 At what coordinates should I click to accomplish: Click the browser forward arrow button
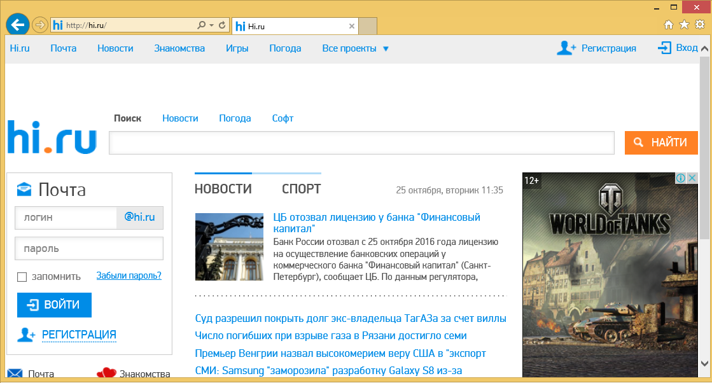point(40,25)
